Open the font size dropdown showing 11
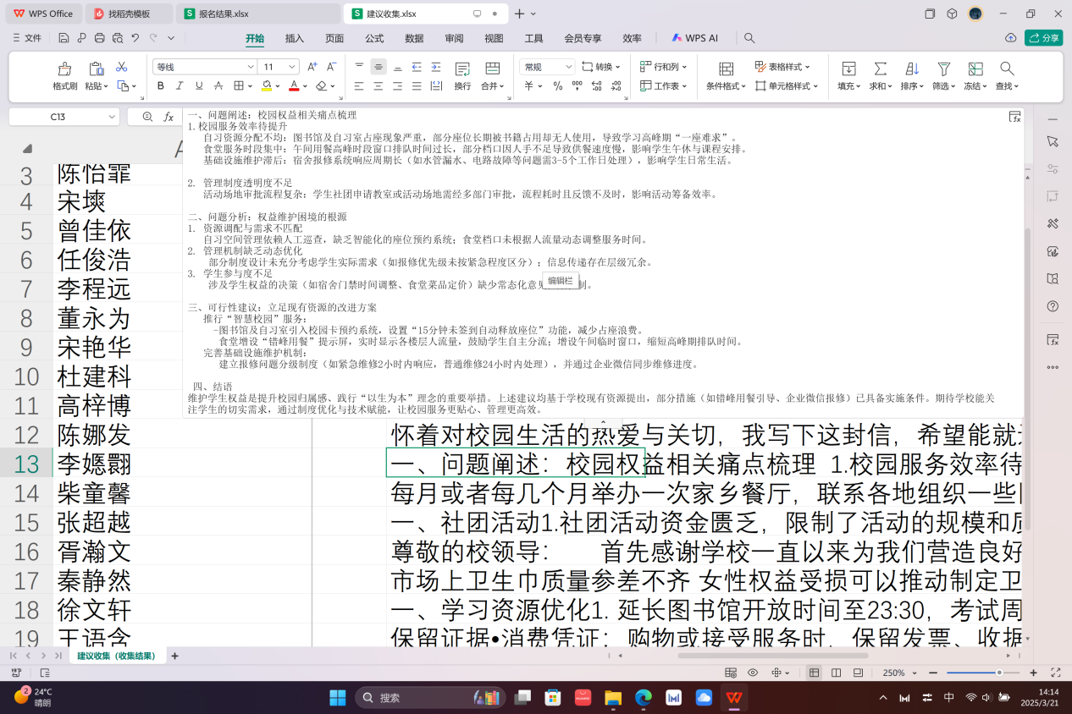 (x=293, y=67)
